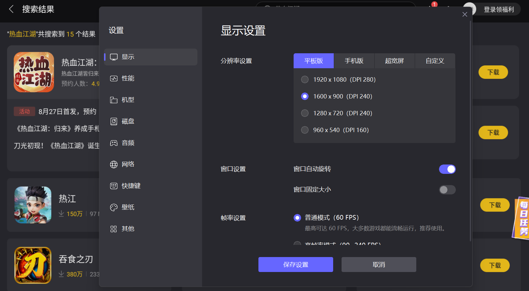Click the 吞食之刃 game title
The height and width of the screenshot is (291, 529).
pyautogui.click(x=76, y=259)
